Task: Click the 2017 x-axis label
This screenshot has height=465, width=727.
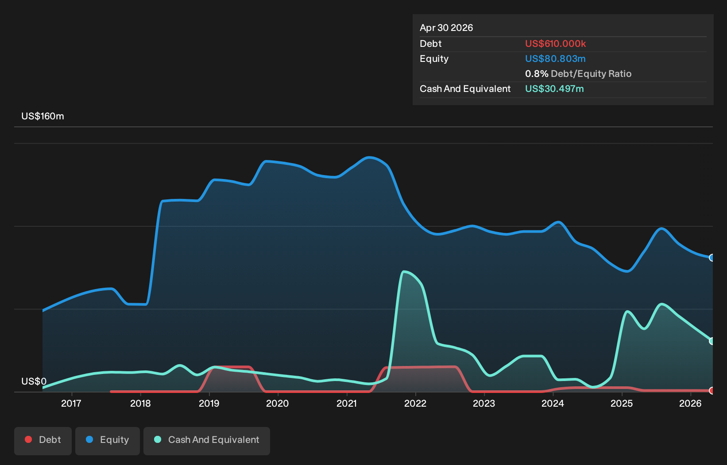Action: (71, 403)
